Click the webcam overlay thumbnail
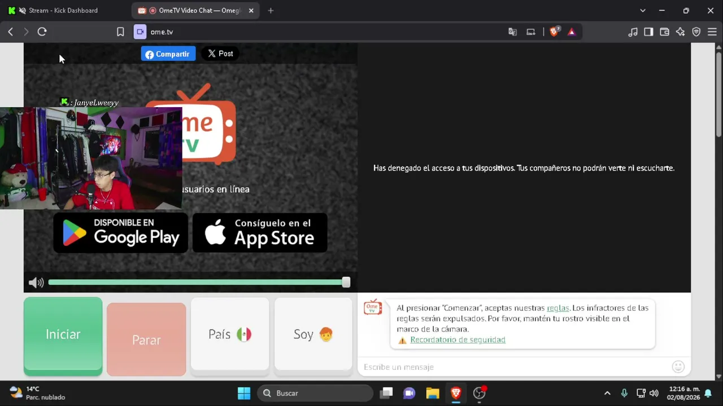The width and height of the screenshot is (723, 406). coord(91,158)
